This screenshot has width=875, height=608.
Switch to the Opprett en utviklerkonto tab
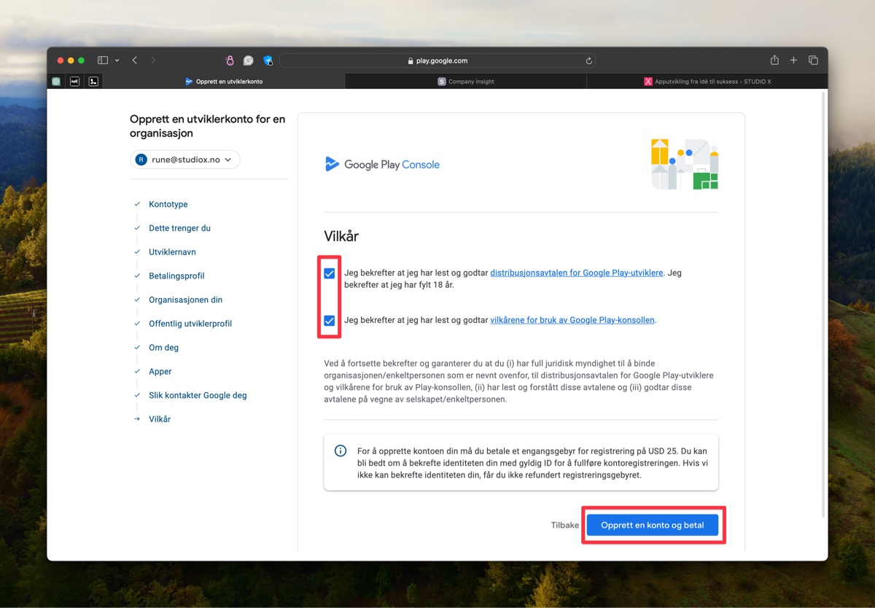[224, 82]
